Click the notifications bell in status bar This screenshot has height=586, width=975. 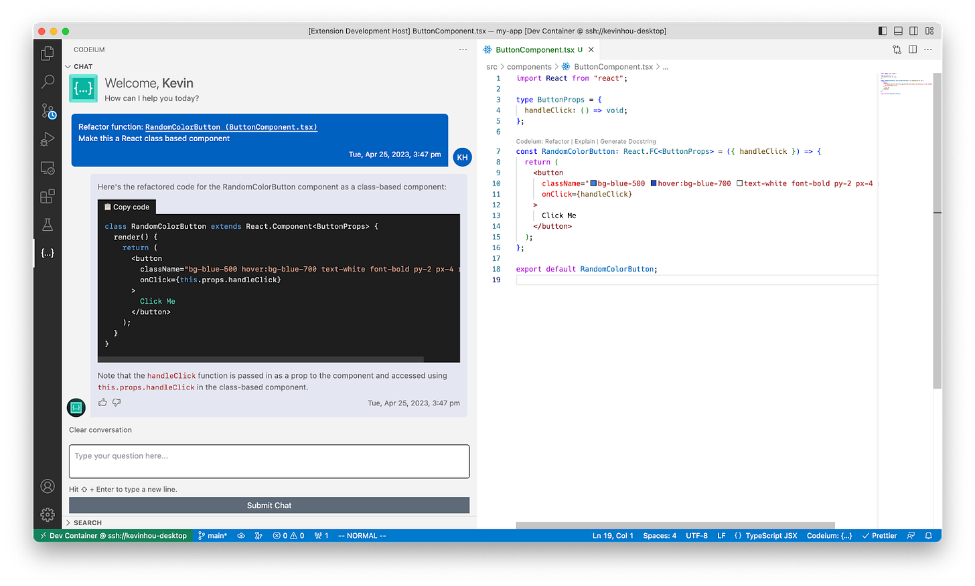[x=929, y=536]
